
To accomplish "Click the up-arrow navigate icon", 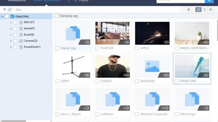I will pos(4,9).
